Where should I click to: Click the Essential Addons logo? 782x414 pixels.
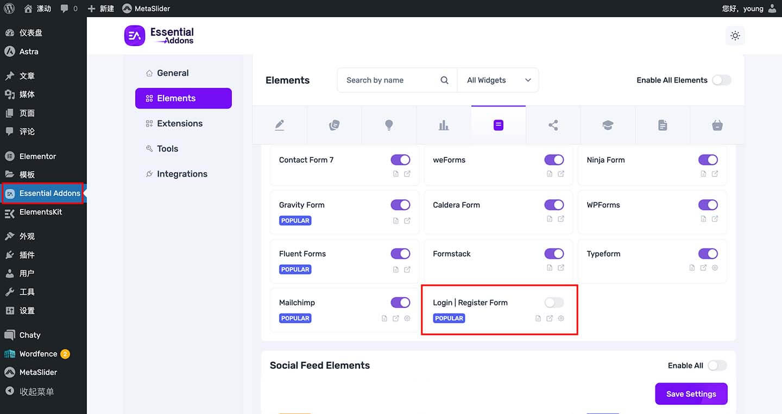tap(159, 36)
